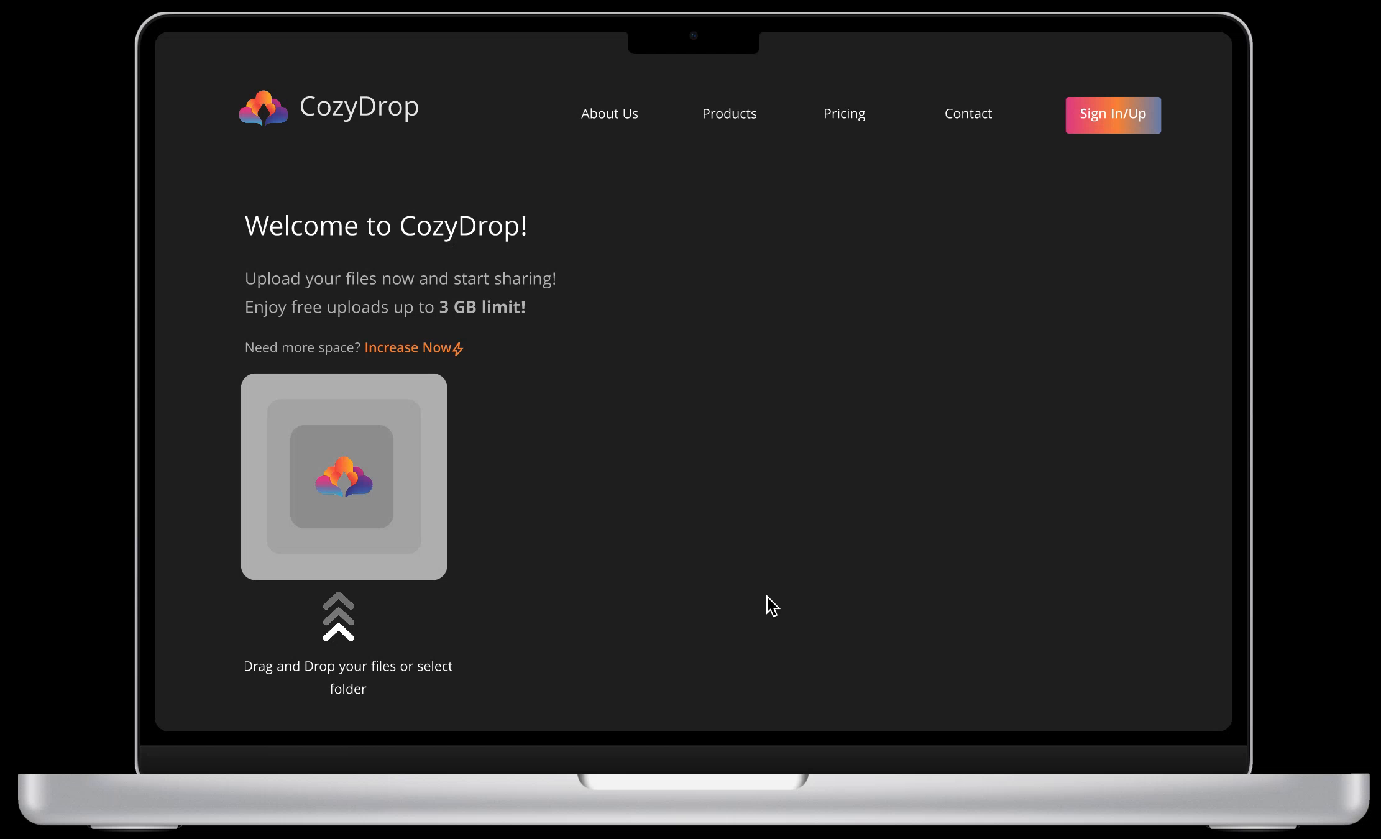Click the CozyDrop brand name text

click(359, 106)
